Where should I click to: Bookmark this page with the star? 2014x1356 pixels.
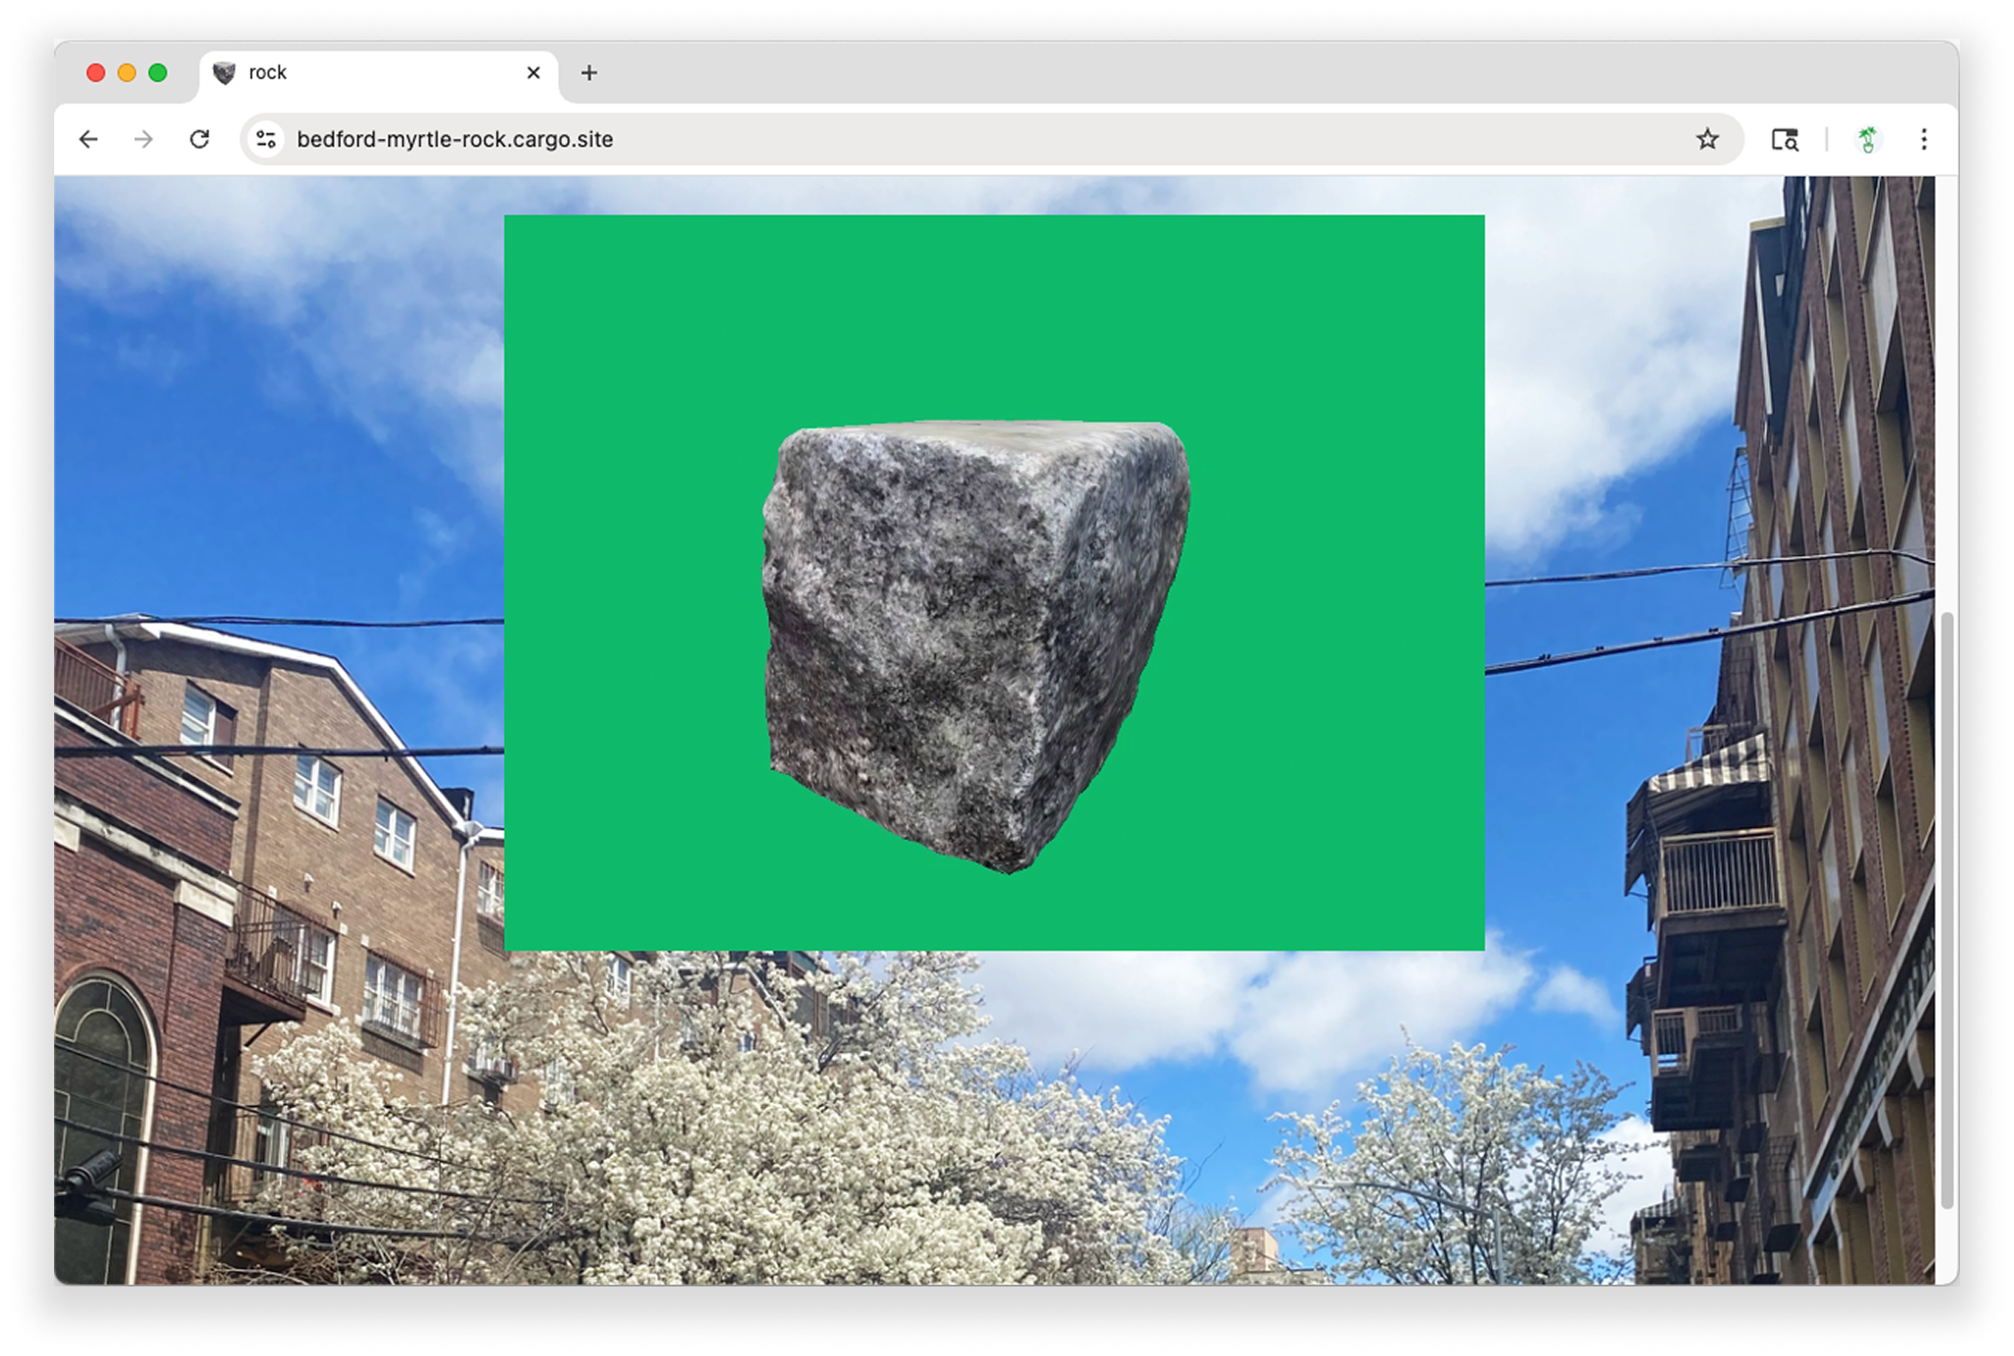coord(1706,139)
